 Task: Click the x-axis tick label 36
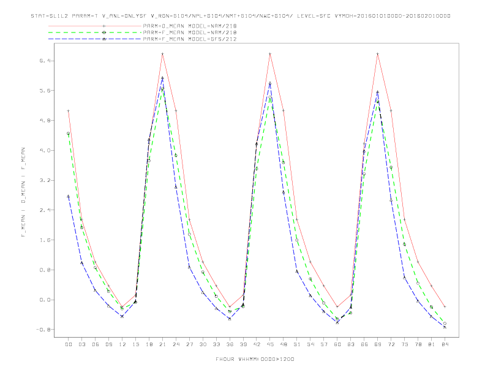tap(230, 344)
